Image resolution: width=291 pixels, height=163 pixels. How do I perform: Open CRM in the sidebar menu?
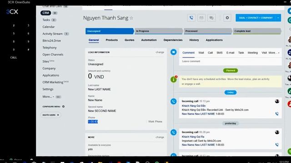pos(45,13)
